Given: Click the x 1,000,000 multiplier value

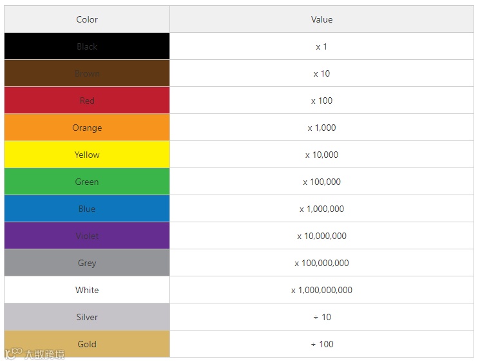Looking at the screenshot, I should pyautogui.click(x=322, y=209).
